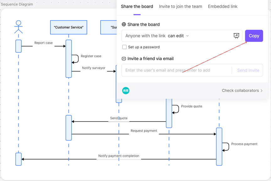Enable the Set up a password checkbox
This screenshot has width=271, height=181.
(125, 47)
